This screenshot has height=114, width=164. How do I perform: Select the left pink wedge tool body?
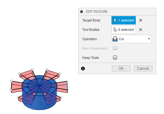click(16, 87)
